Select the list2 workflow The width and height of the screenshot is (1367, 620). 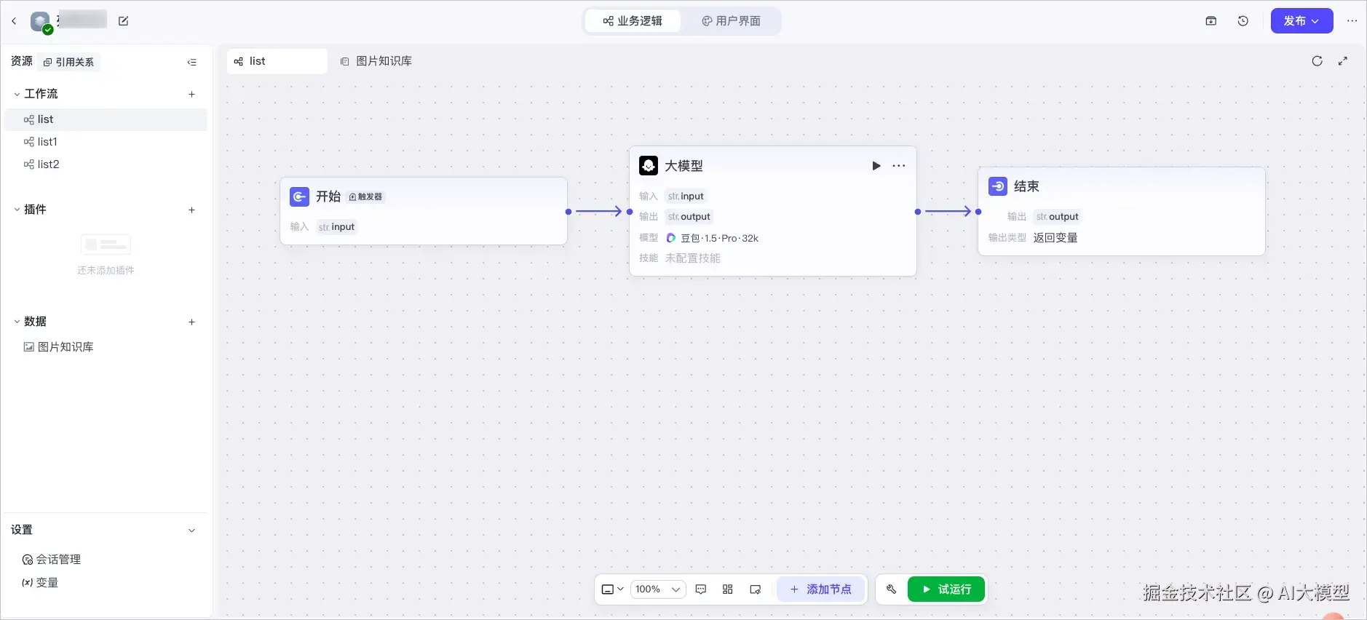click(106, 164)
